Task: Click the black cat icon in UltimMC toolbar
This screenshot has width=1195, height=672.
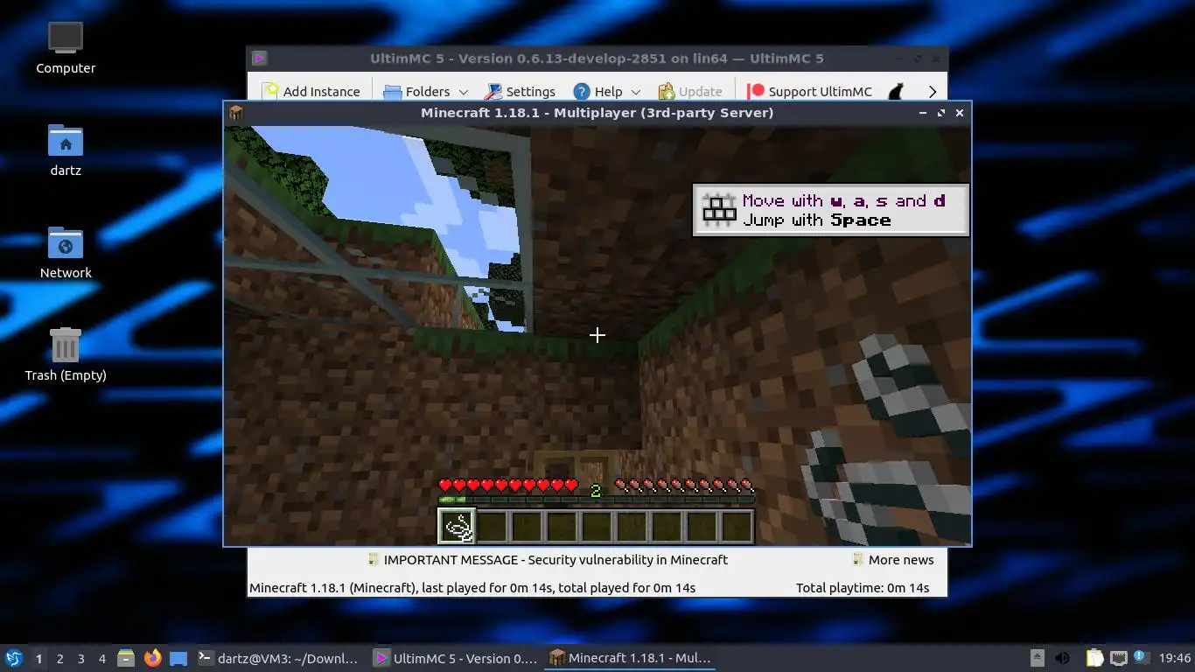Action: [x=896, y=91]
